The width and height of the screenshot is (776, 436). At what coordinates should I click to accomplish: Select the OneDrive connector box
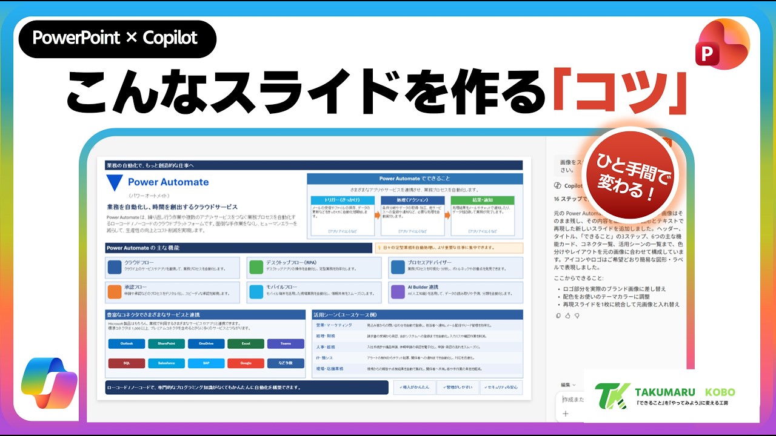pos(206,343)
